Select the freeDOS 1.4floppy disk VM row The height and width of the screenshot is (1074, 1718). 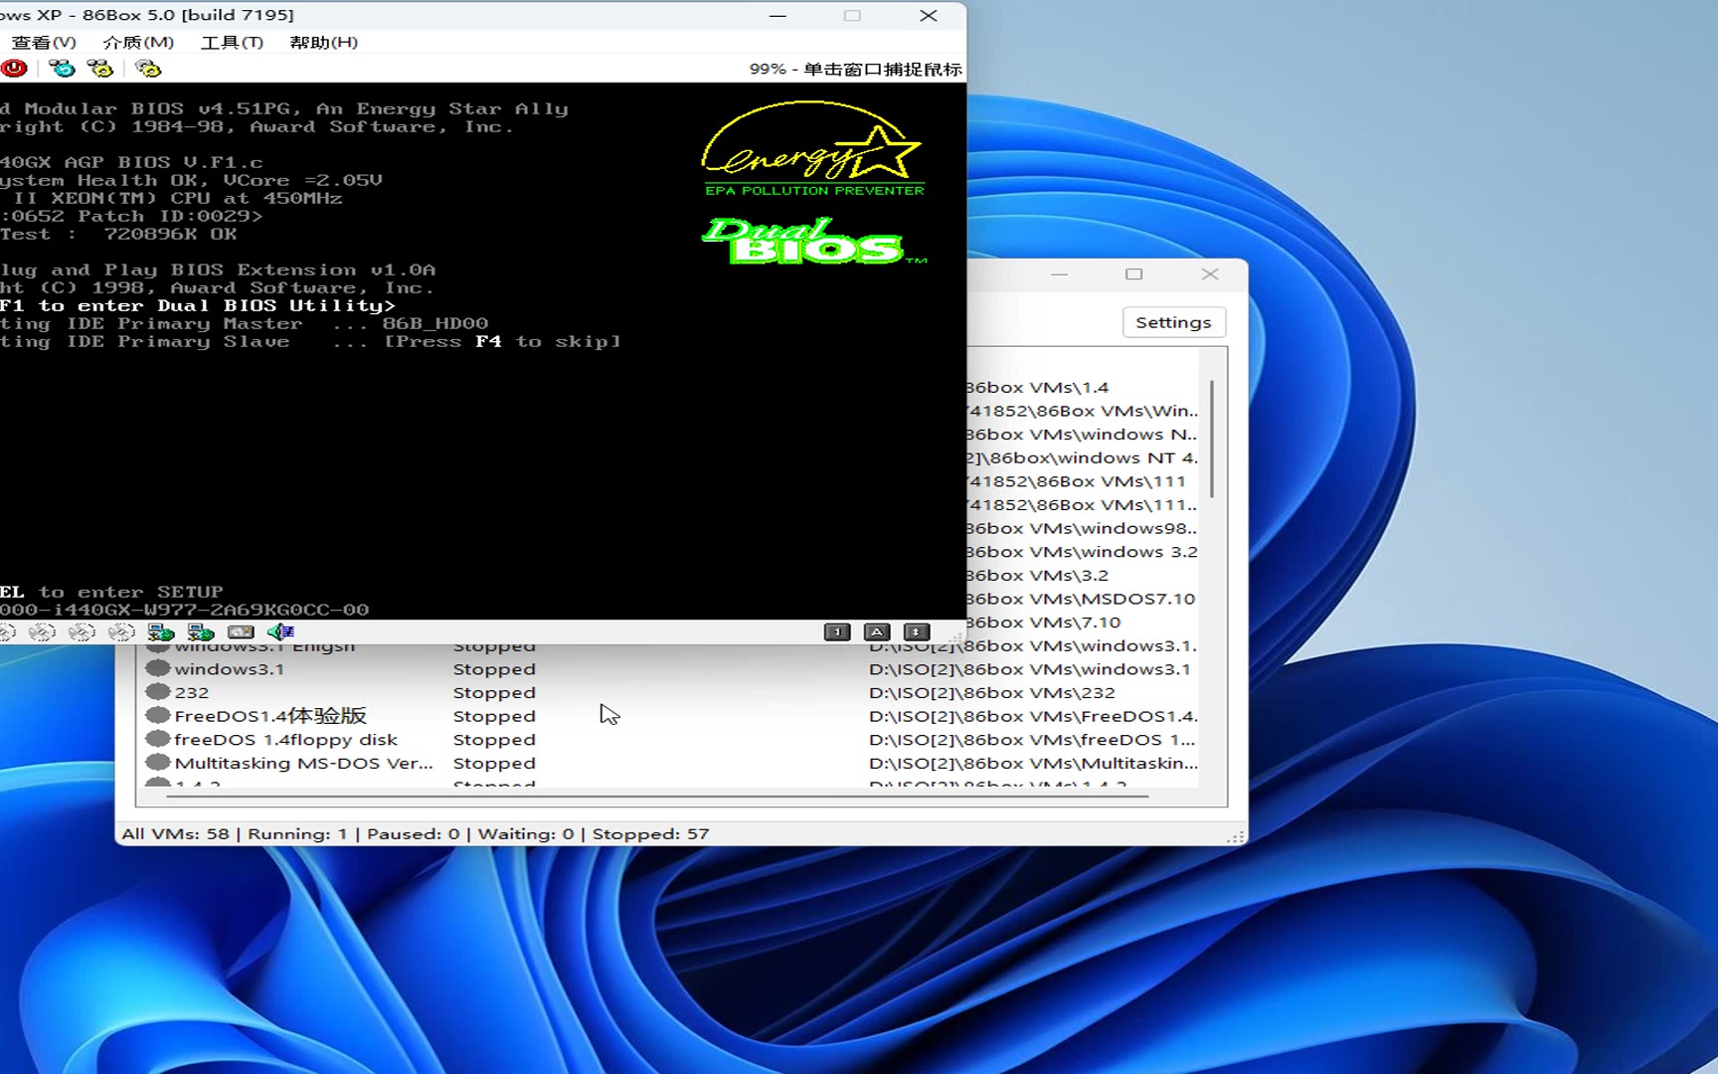click(x=671, y=740)
